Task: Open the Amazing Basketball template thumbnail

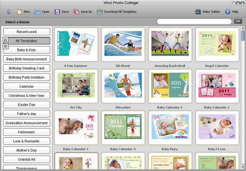Action: tap(170, 45)
